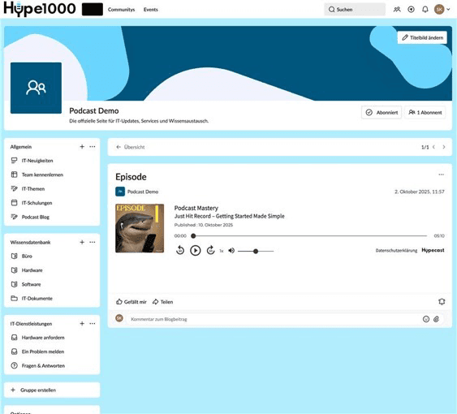This screenshot has height=414, width=457.
Task: Click the Podcast Demo group avatar
Action: (36, 88)
